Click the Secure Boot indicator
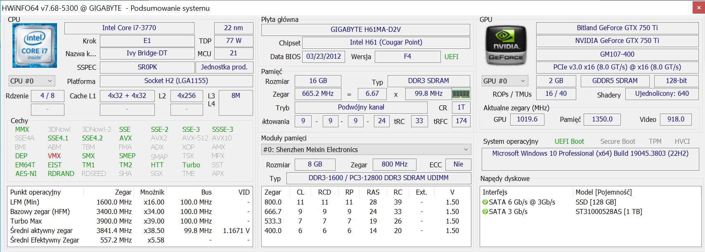Image resolution: width=705 pixels, height=252 pixels. (617, 142)
